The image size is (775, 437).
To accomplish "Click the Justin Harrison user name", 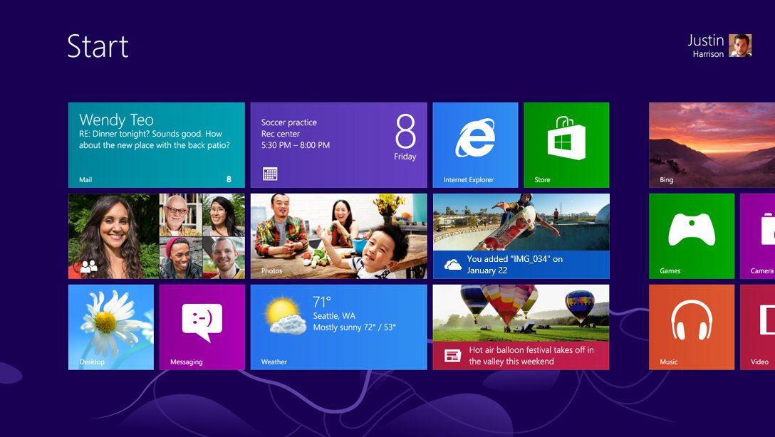I will pyautogui.click(x=705, y=46).
